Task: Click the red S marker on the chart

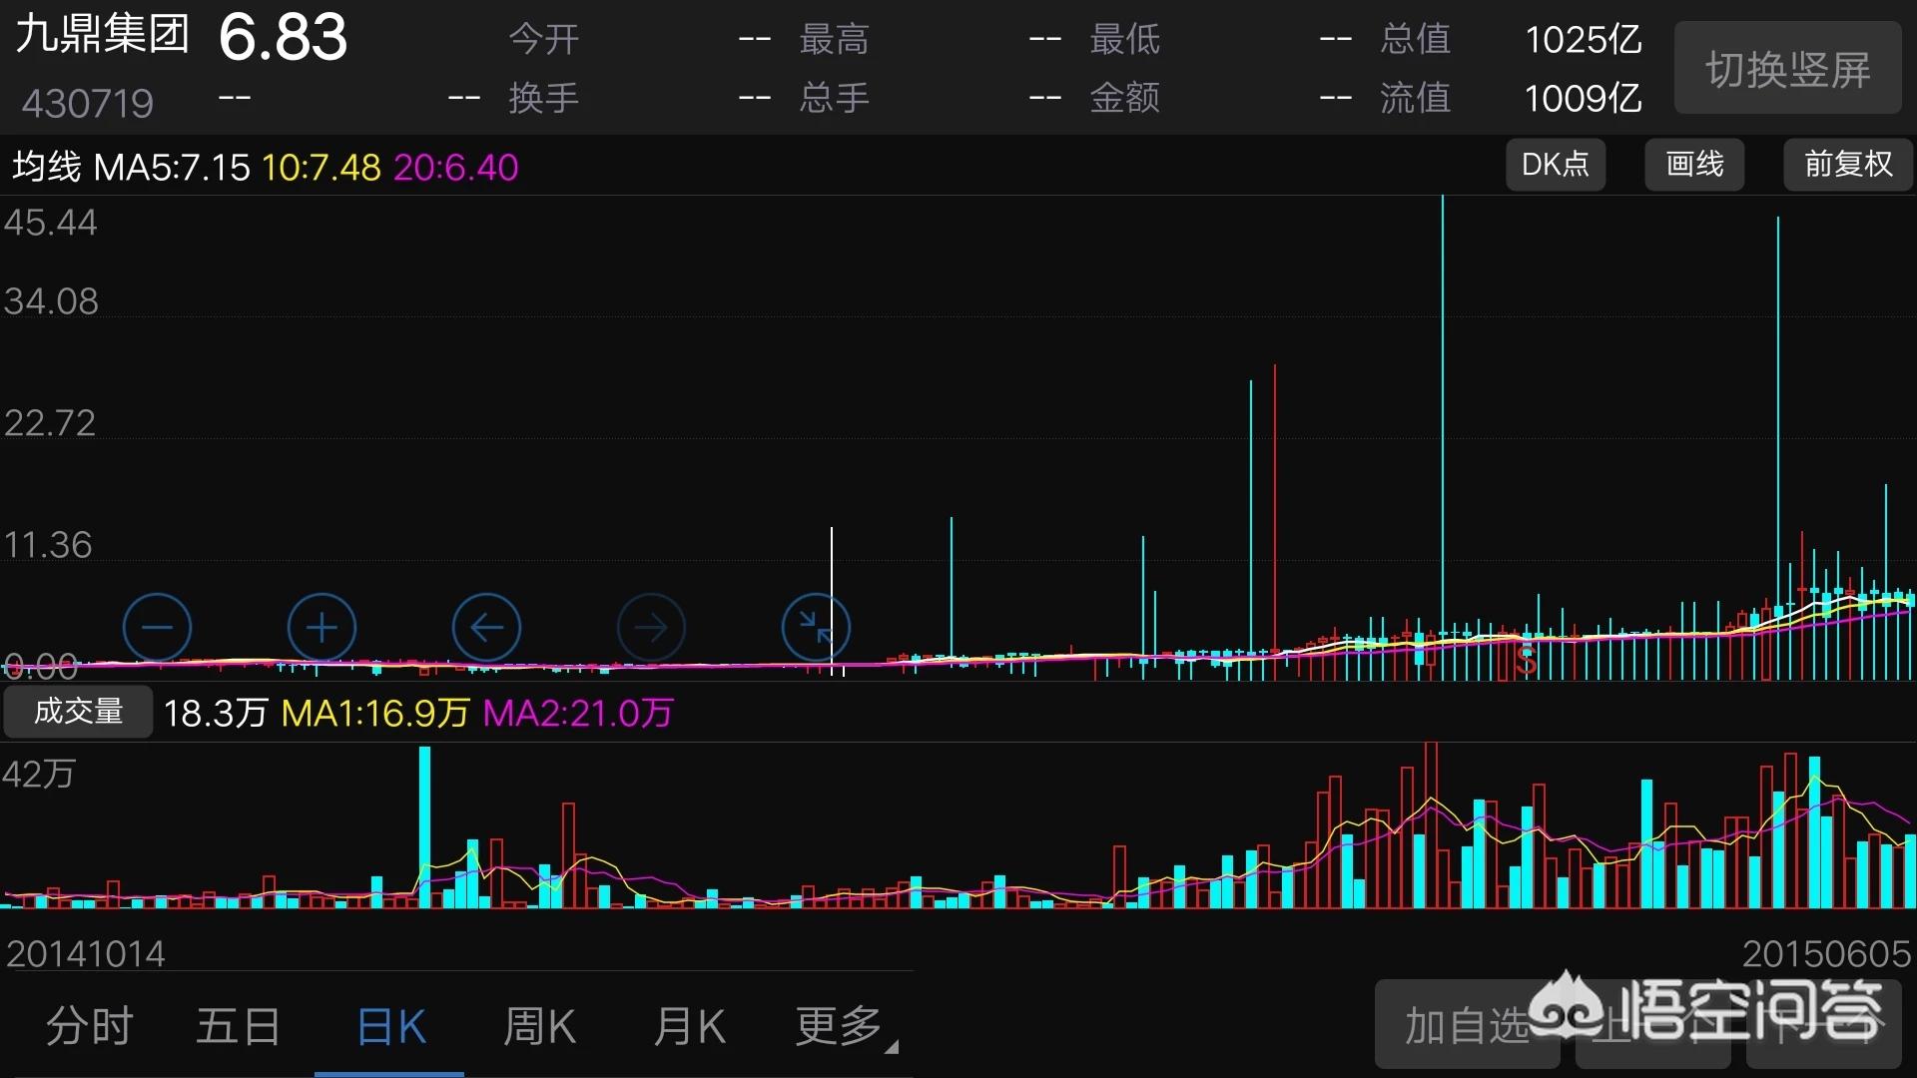Action: (1526, 661)
